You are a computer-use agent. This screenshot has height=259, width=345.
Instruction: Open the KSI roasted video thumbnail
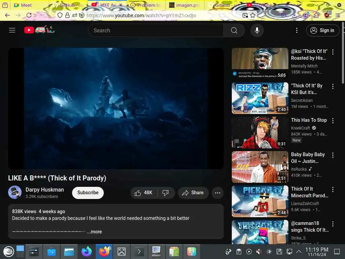tap(260, 63)
